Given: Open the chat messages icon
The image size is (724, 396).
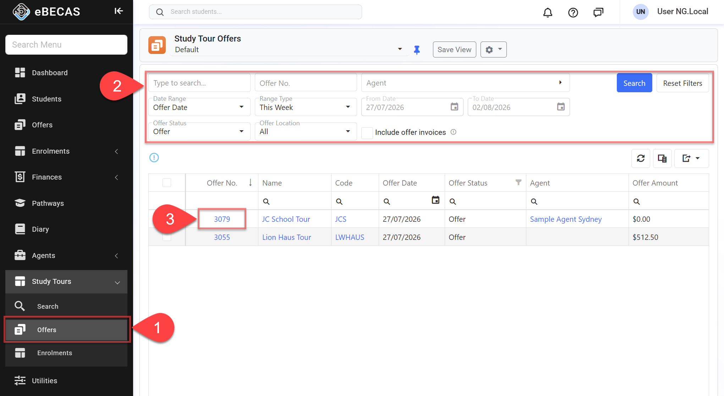Looking at the screenshot, I should pos(598,12).
